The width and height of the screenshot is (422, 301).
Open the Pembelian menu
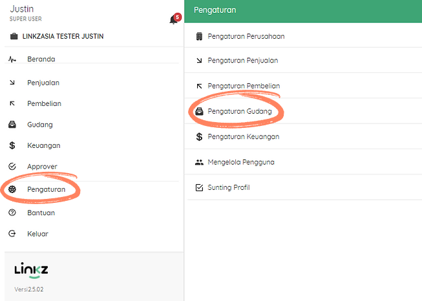(x=44, y=103)
